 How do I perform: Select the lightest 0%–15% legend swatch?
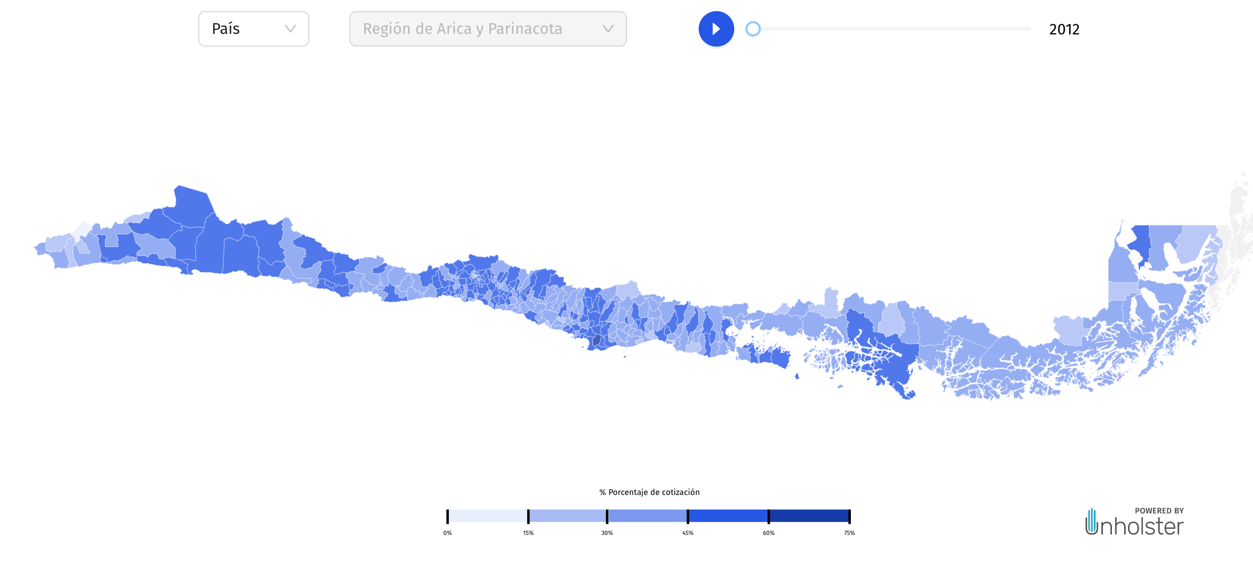pos(488,516)
